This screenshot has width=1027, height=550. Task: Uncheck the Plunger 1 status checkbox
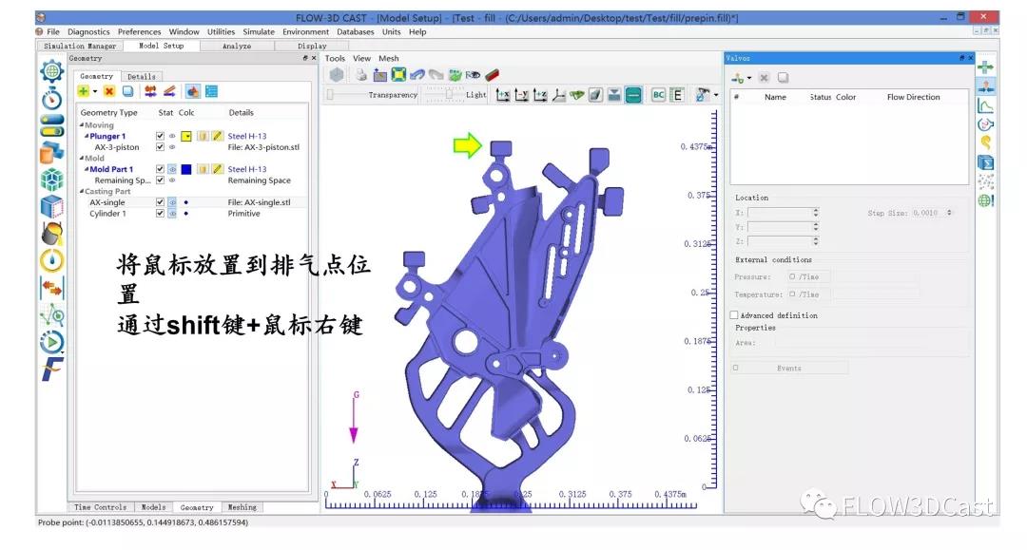[160, 137]
